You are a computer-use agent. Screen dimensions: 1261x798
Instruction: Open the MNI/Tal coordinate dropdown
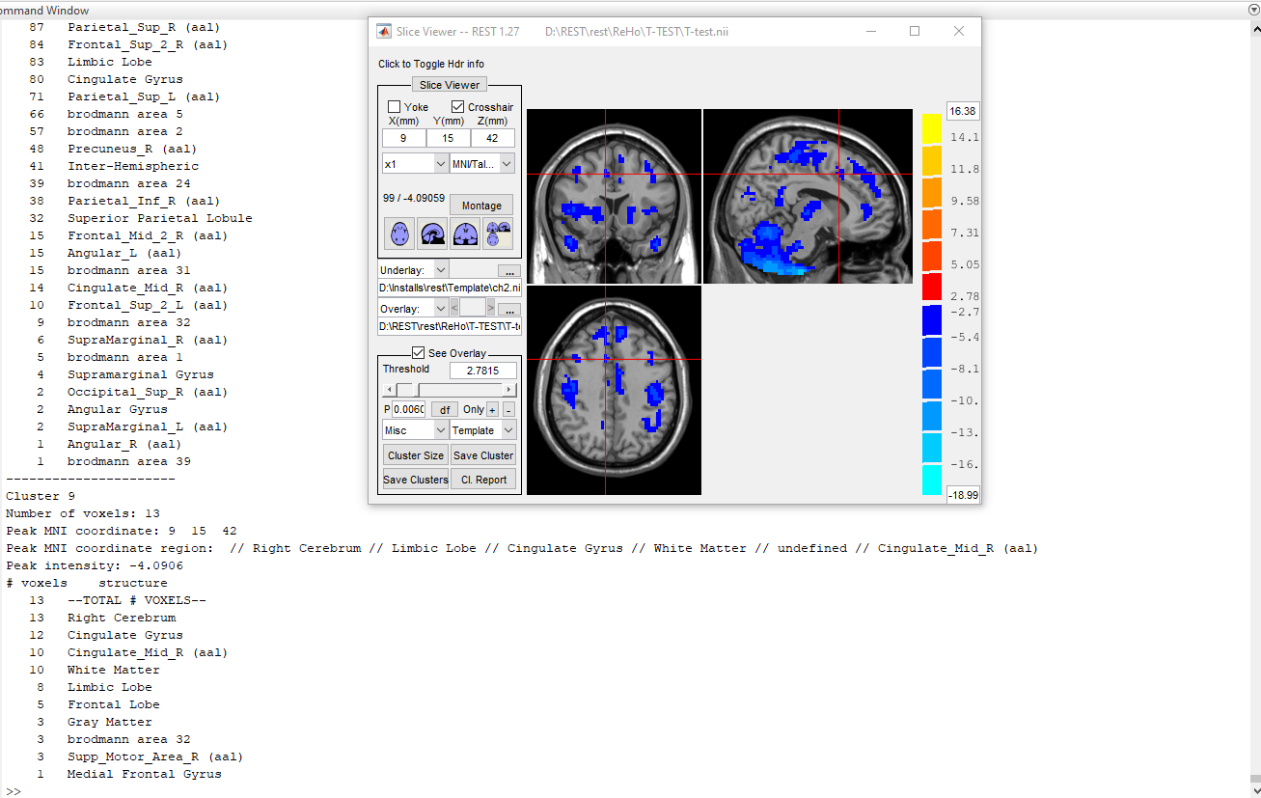coord(482,164)
